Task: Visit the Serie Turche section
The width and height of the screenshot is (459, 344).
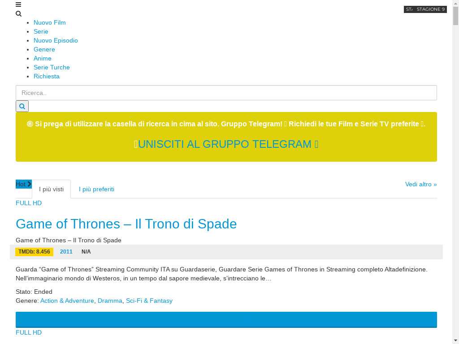Action: 52,67
